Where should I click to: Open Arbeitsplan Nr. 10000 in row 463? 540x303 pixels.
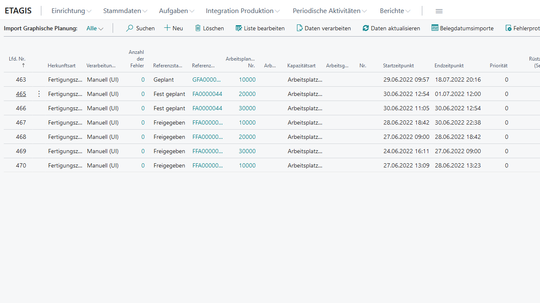[x=247, y=80]
